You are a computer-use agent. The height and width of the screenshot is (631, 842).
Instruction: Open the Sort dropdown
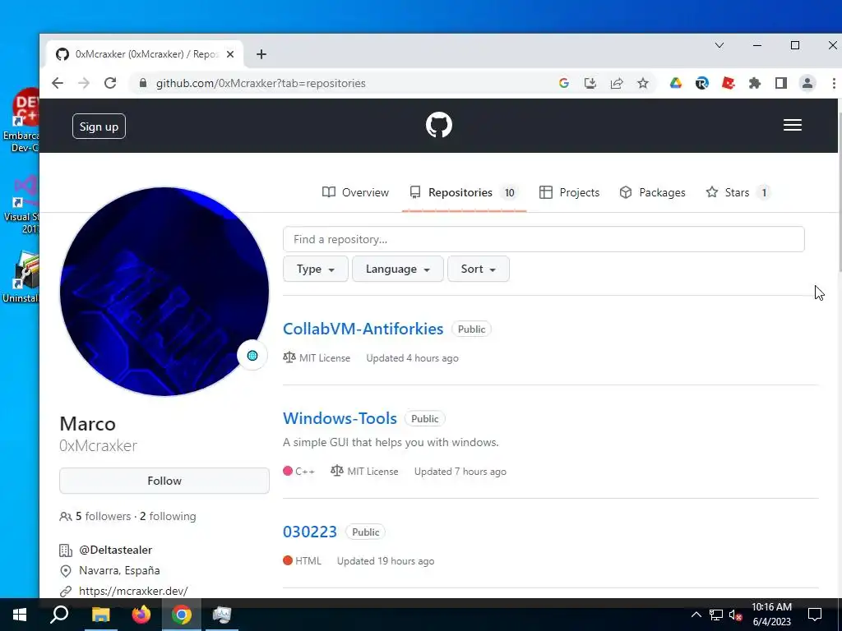479,269
